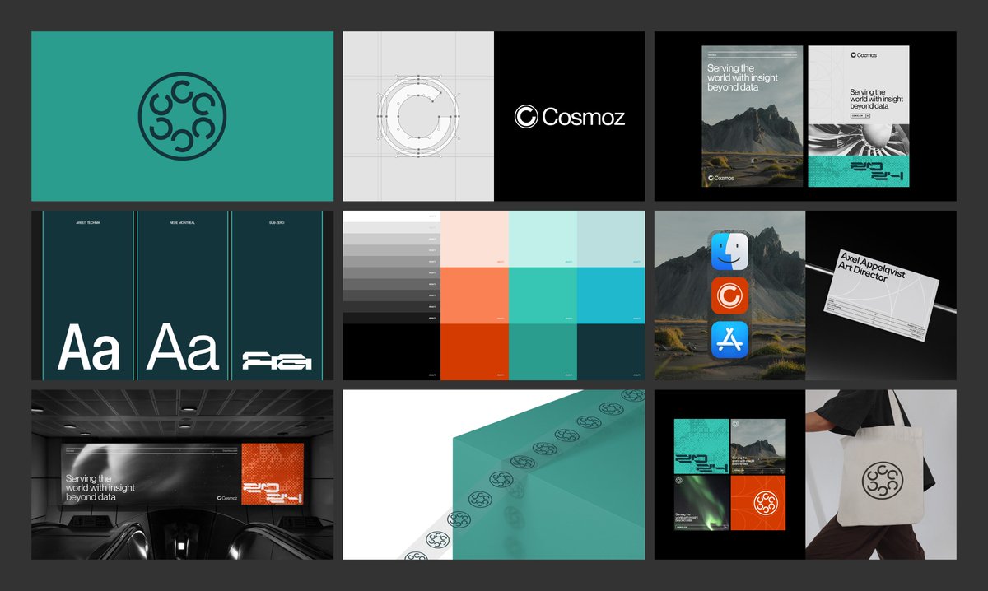Click the Sub-Zero stylized glyph specimen

[277, 361]
